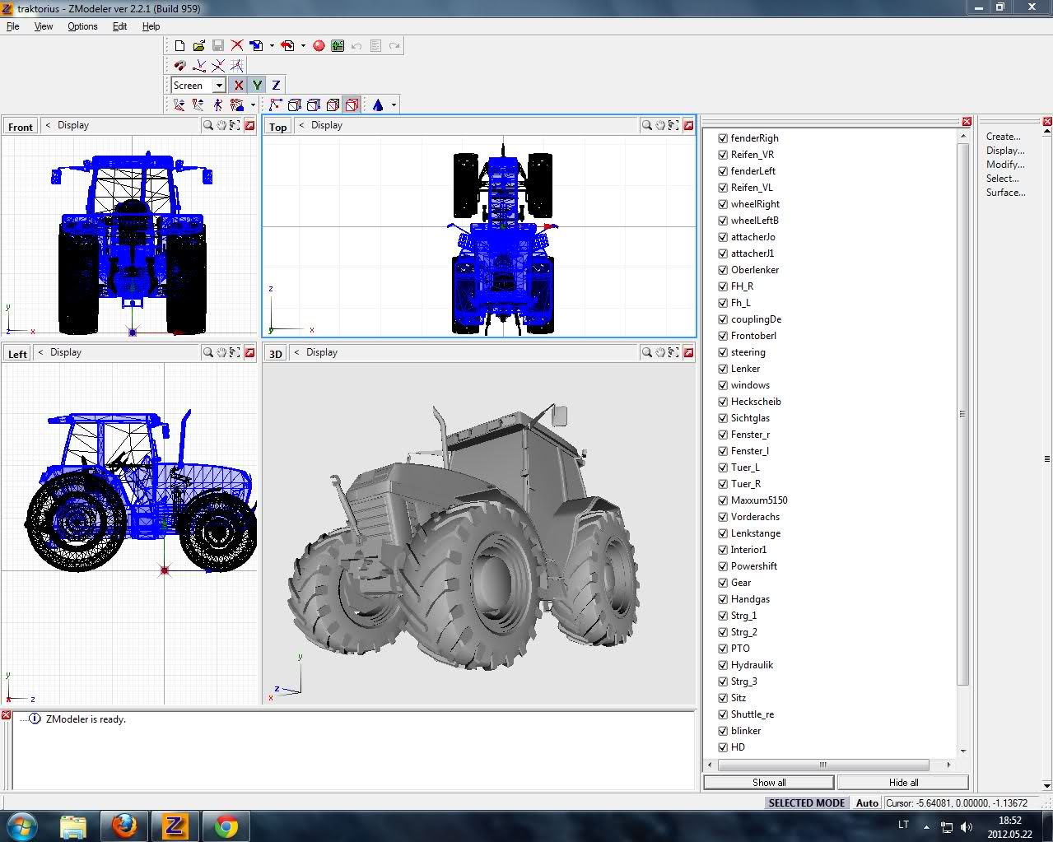Expand the cone primitive dropdown arrow
This screenshot has width=1053, height=842.
pyautogui.click(x=394, y=105)
